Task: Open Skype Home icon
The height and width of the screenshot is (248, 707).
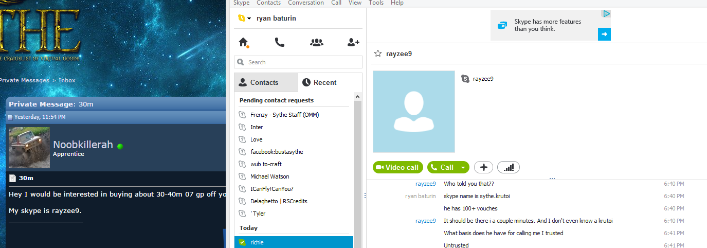Action: point(244,43)
